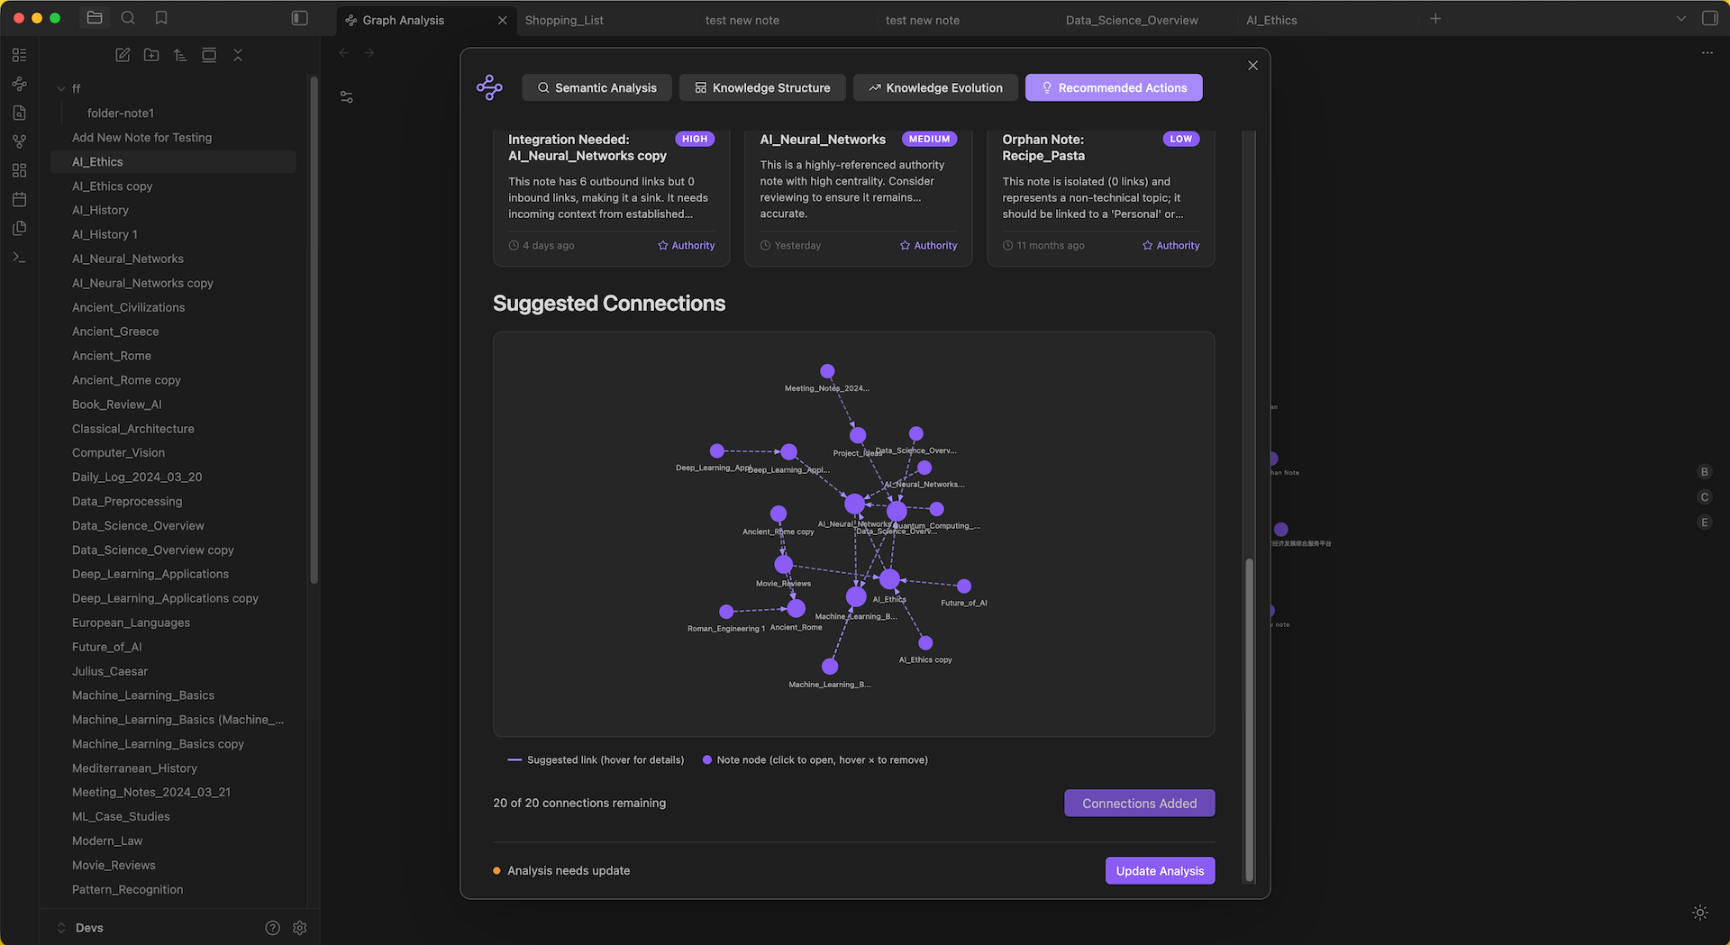Click the Future_of_AI graph node
Image resolution: width=1730 pixels, height=945 pixels.
coord(964,586)
